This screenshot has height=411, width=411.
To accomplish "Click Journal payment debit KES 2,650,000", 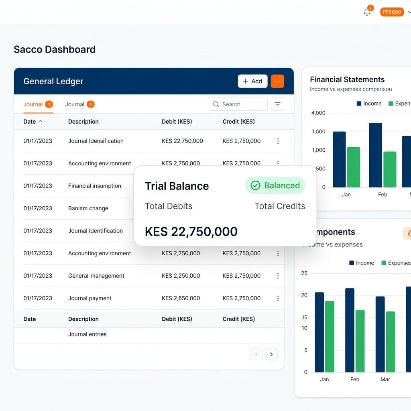I will 181,298.
